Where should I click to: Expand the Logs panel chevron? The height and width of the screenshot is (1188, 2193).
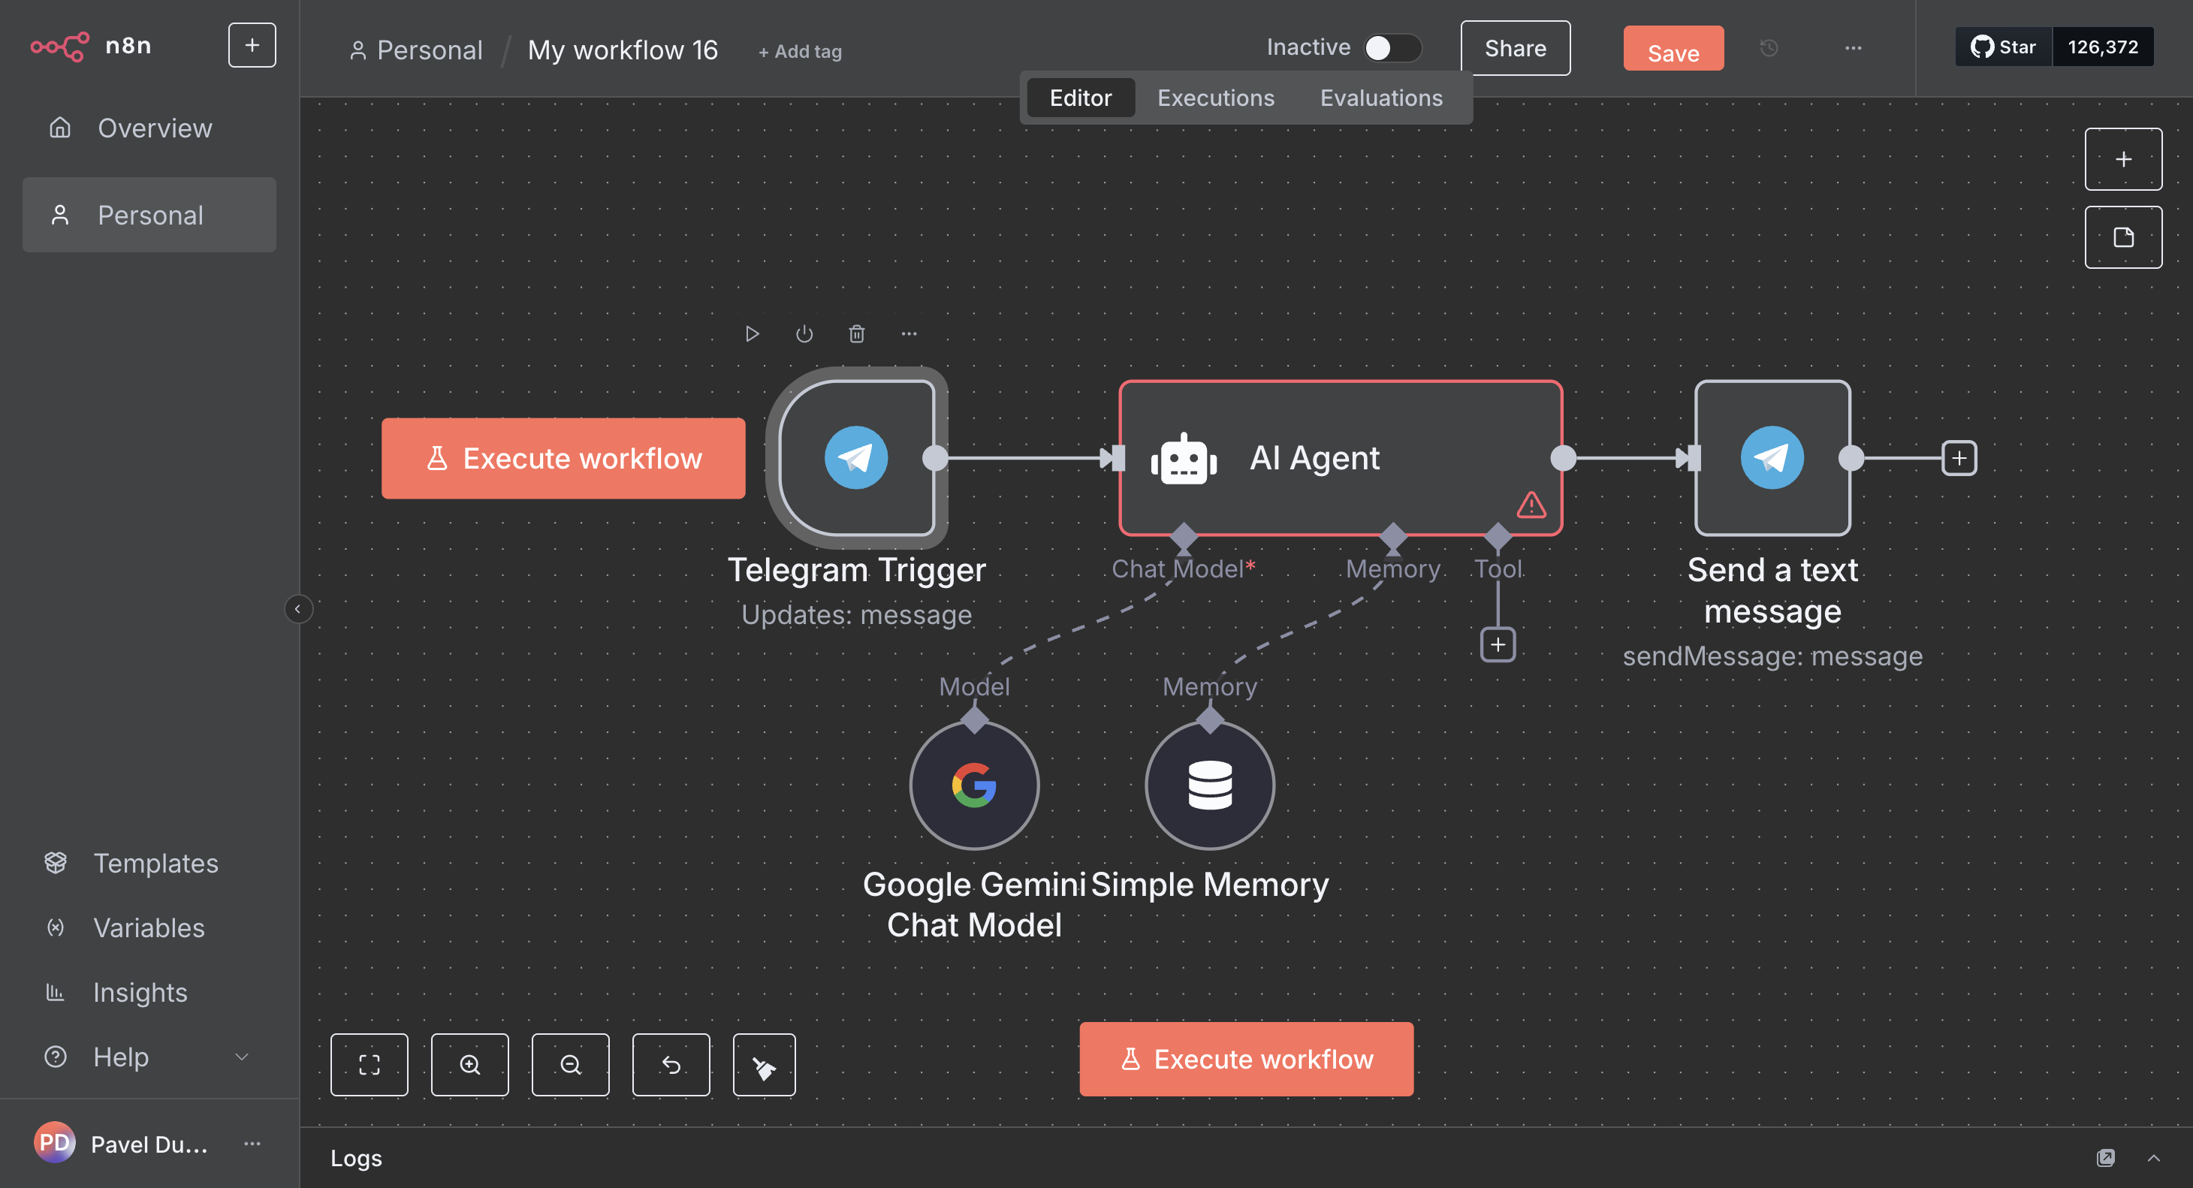pos(2153,1157)
